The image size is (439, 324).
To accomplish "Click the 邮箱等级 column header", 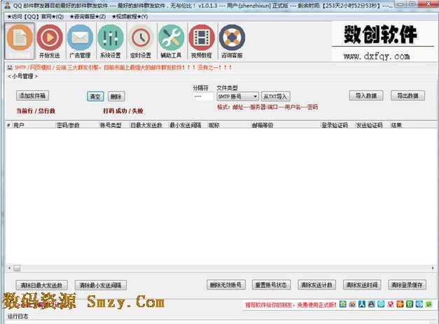I will tap(285, 125).
